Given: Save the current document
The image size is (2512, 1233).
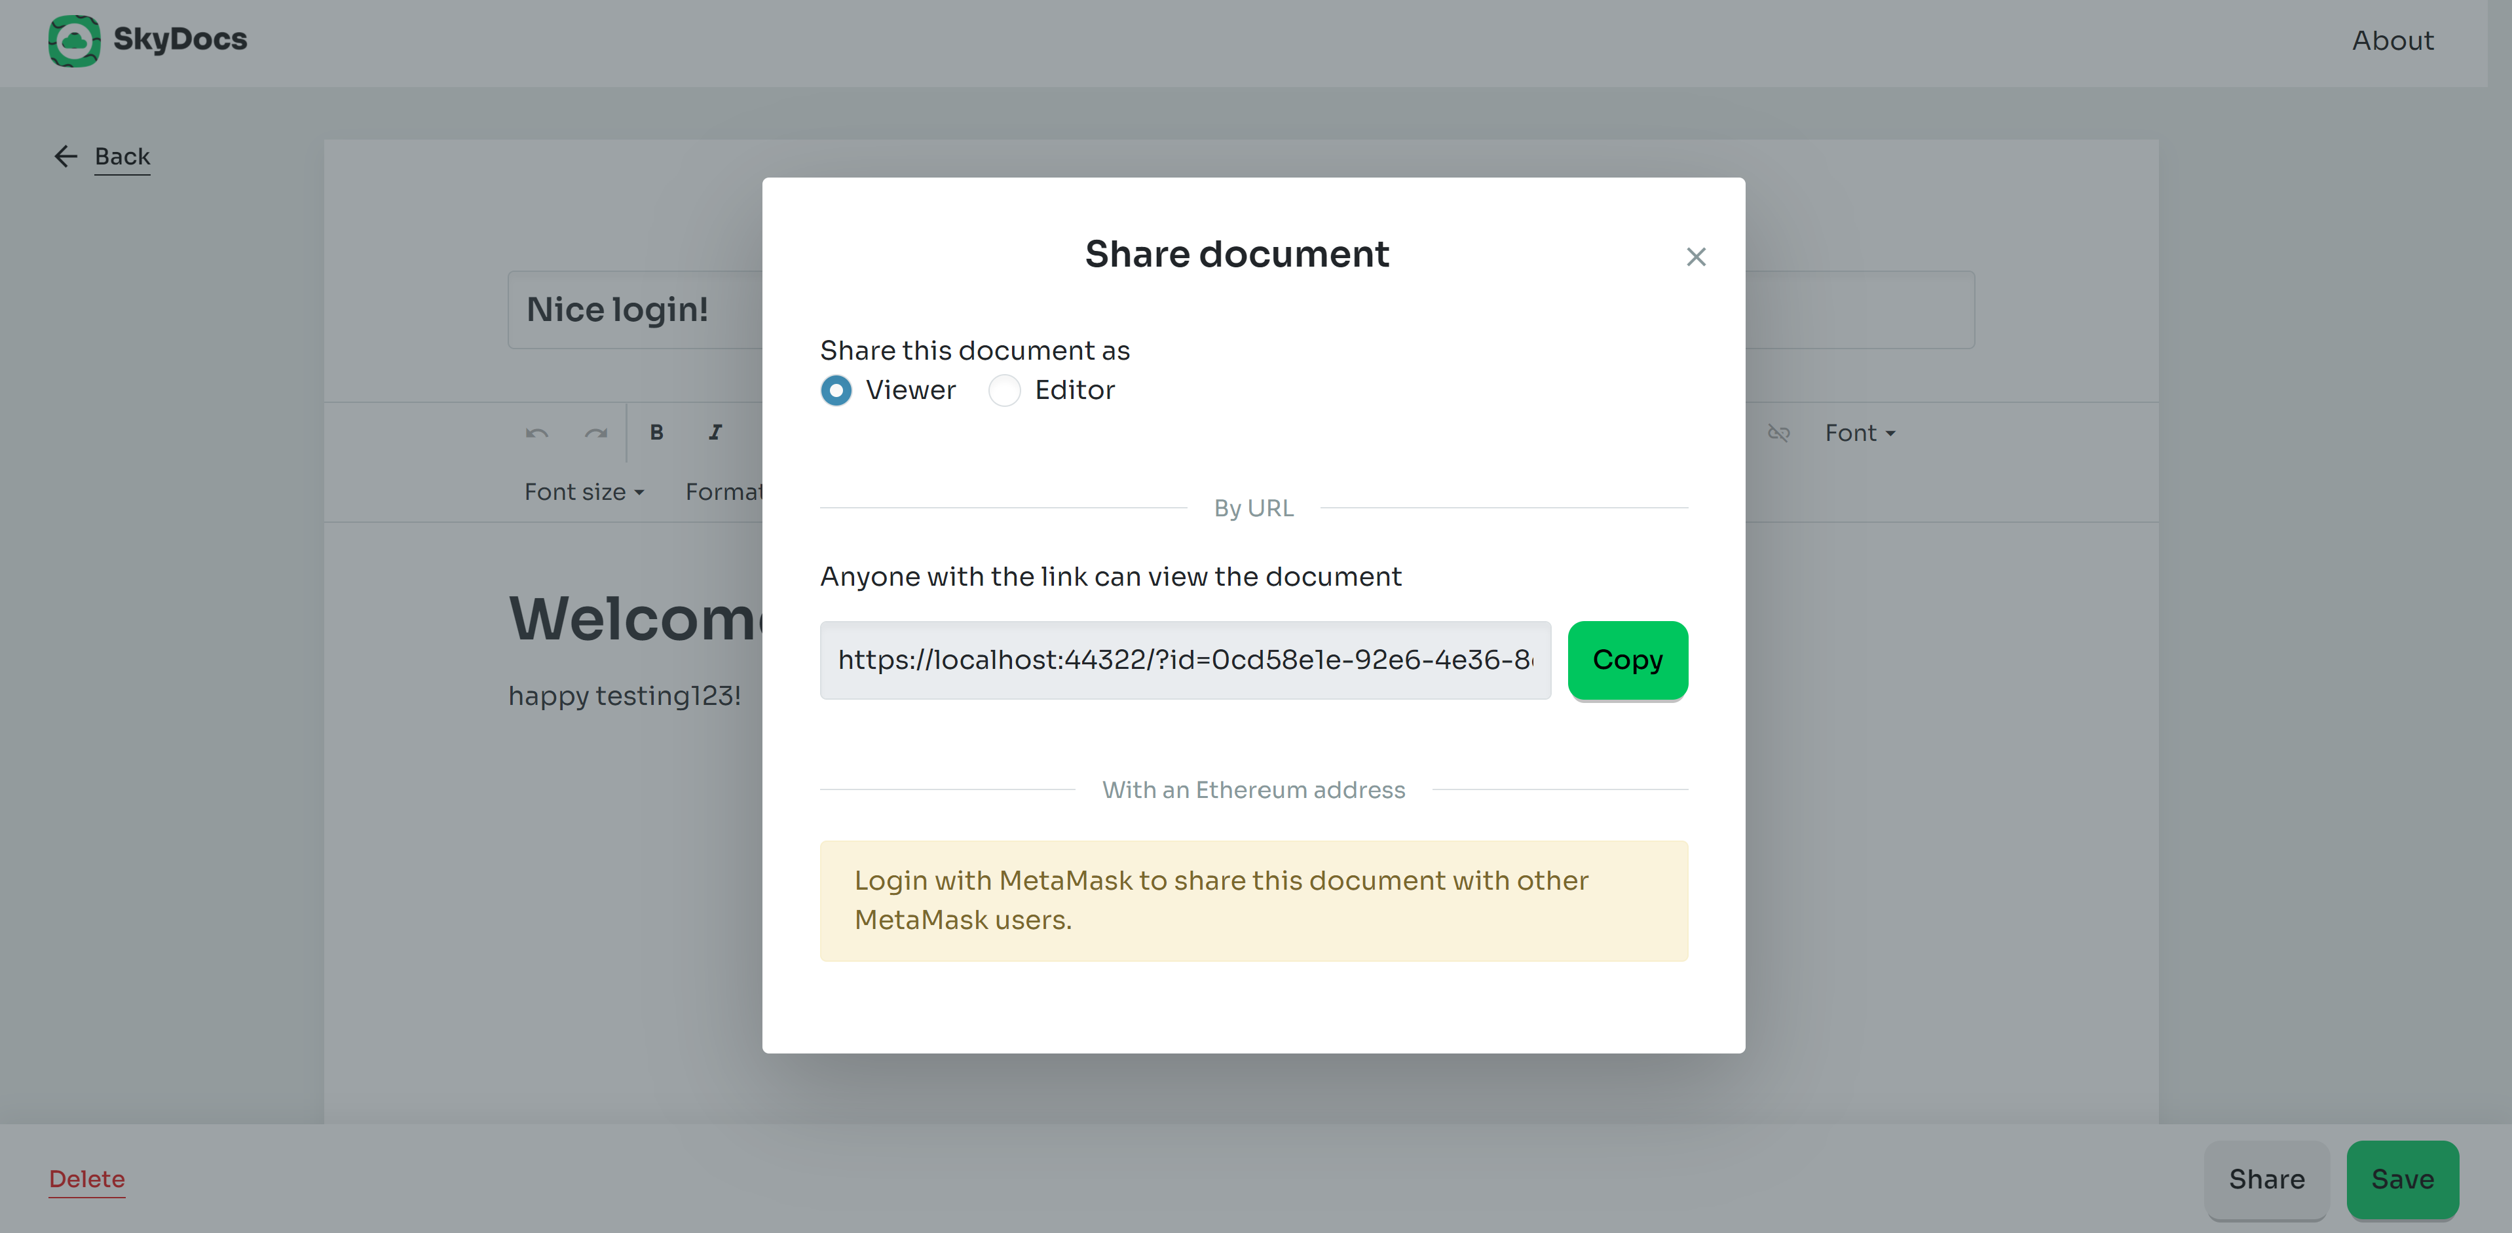Looking at the screenshot, I should click(2401, 1179).
